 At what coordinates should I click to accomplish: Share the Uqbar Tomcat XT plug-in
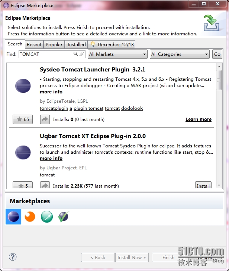coord(45,185)
